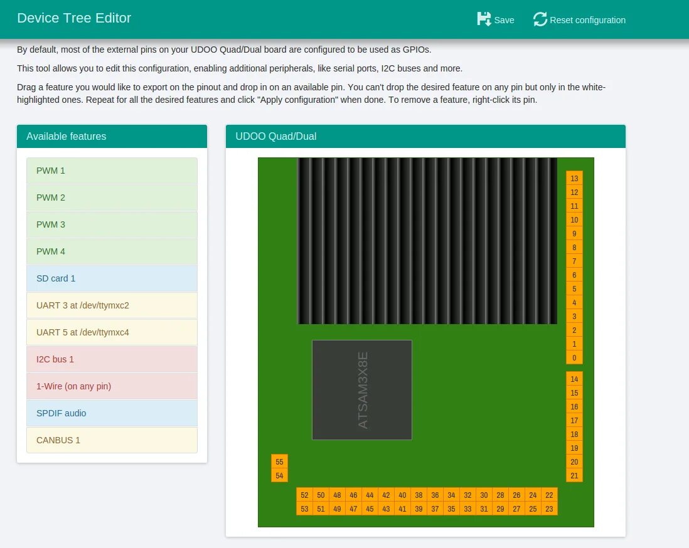689x548 pixels.
Task: Choose the SPDIF audio feature
Action: [x=112, y=413]
